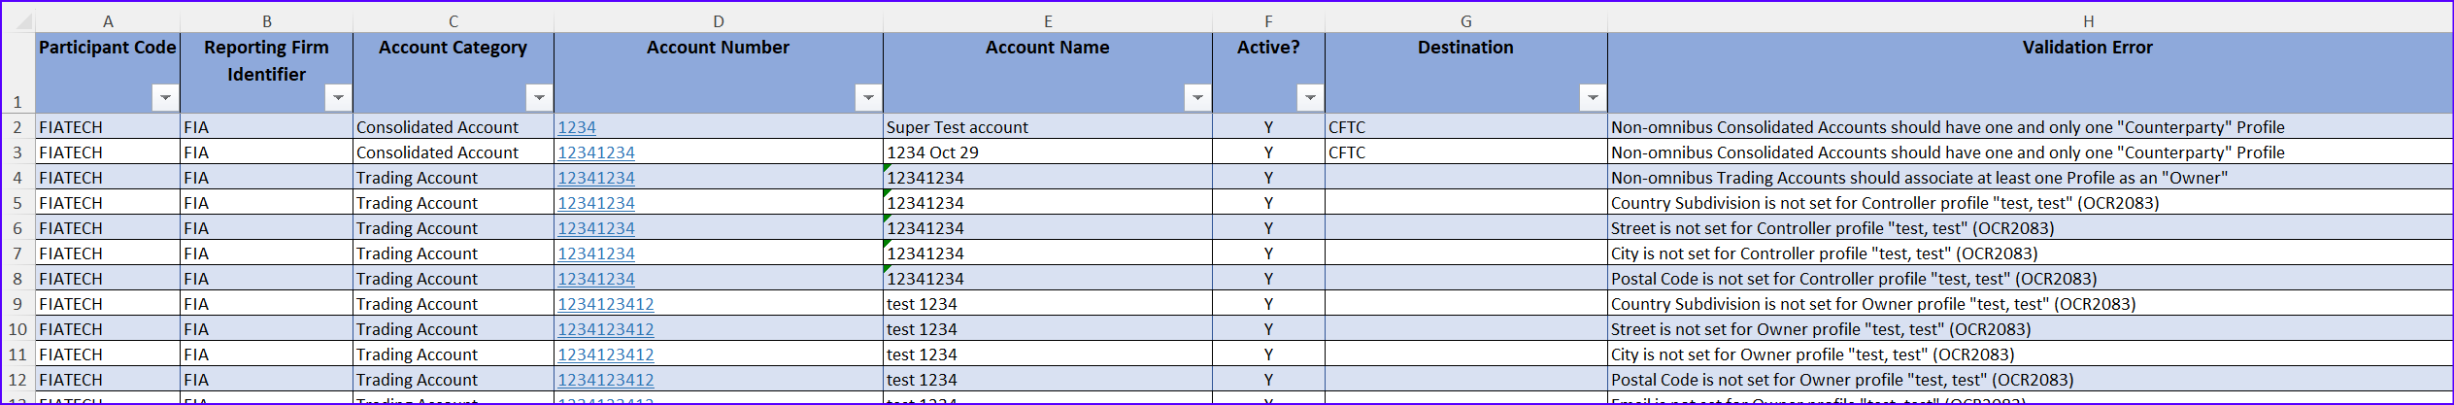Open Participant Code filter dropdown
Screen dimensions: 2454x405
click(x=165, y=97)
